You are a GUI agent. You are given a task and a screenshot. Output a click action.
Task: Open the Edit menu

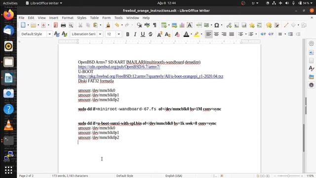(31, 18)
